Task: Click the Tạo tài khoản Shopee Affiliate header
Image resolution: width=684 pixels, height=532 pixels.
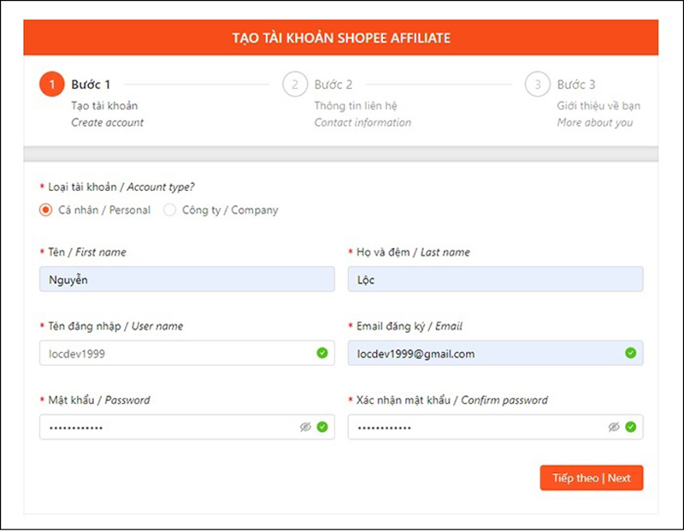Action: pyautogui.click(x=341, y=38)
